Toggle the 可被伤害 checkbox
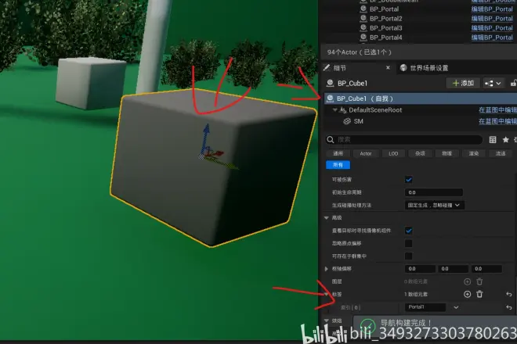Image resolution: width=517 pixels, height=344 pixels. (x=409, y=180)
